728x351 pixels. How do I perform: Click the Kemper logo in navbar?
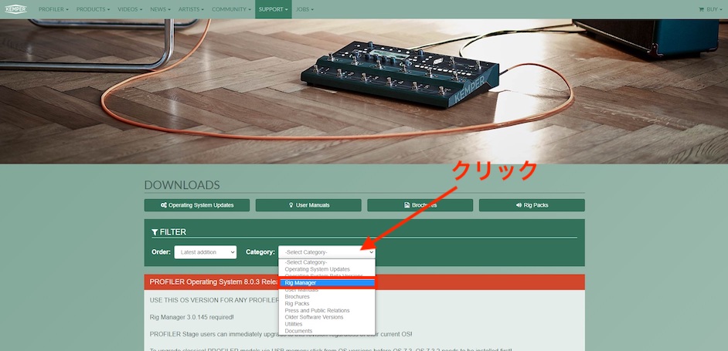coord(15,9)
